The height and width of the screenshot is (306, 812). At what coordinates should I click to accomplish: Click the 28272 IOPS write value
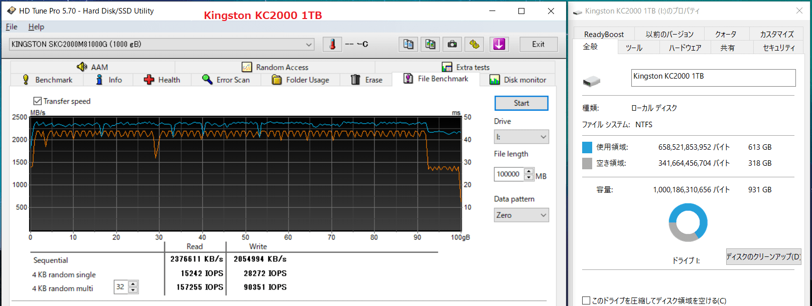265,273
